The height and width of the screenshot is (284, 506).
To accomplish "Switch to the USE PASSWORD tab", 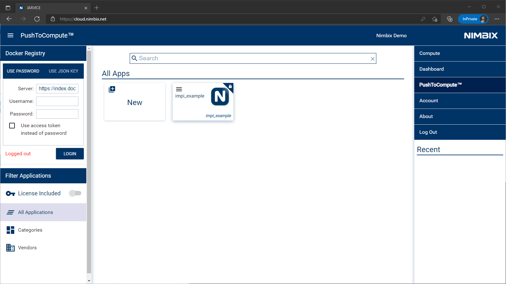I will (x=23, y=71).
